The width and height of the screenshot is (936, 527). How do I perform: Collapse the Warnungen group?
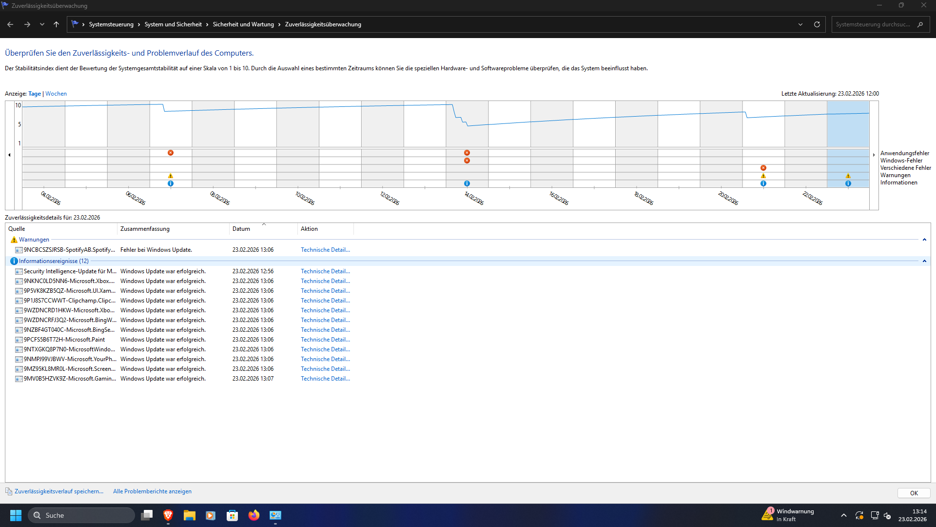pos(924,240)
